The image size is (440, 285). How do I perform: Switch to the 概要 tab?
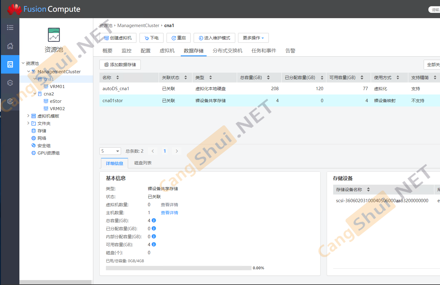coord(107,51)
